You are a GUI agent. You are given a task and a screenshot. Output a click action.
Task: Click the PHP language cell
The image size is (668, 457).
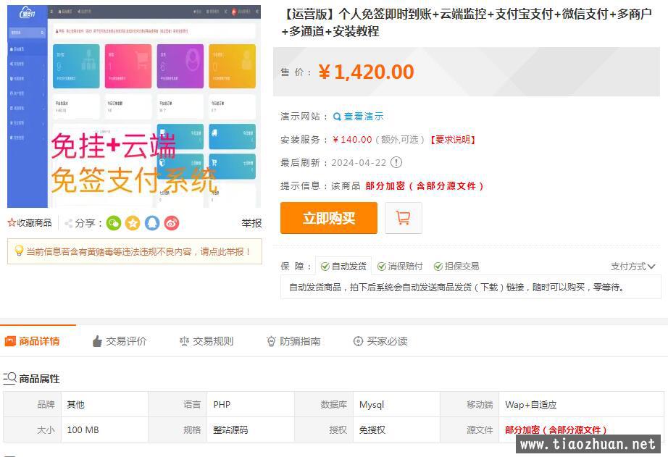coord(251,405)
